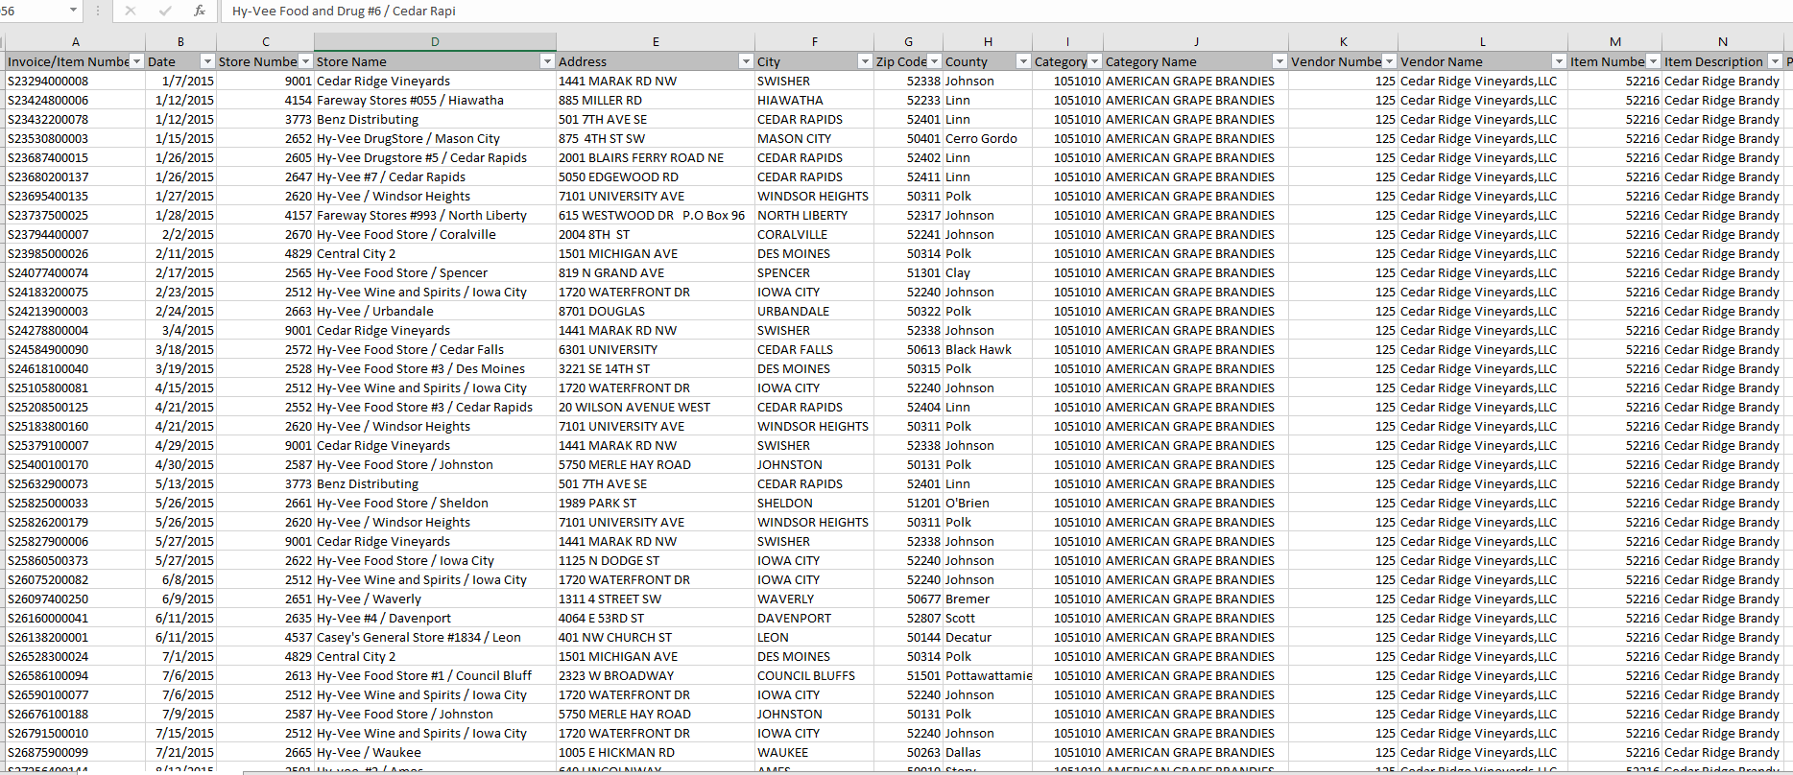Image resolution: width=1793 pixels, height=775 pixels.
Task: Select column J by its header
Action: pos(1196,42)
